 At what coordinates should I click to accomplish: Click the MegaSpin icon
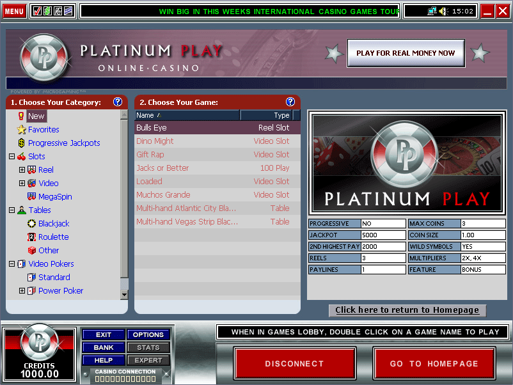32,196
